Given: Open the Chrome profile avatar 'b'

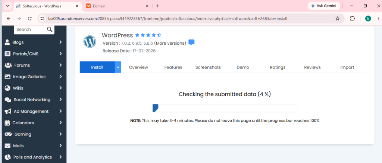Looking at the screenshot, I should coord(368,19).
